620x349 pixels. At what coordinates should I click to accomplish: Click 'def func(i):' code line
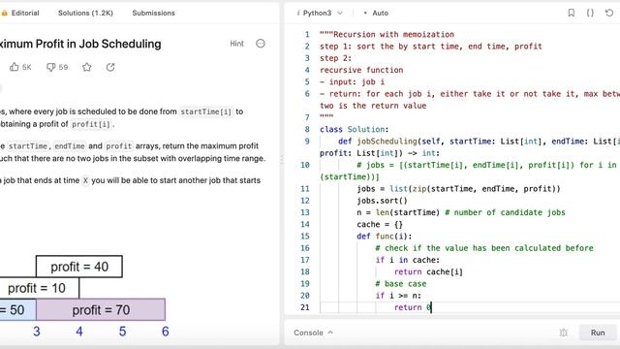pyautogui.click(x=385, y=237)
